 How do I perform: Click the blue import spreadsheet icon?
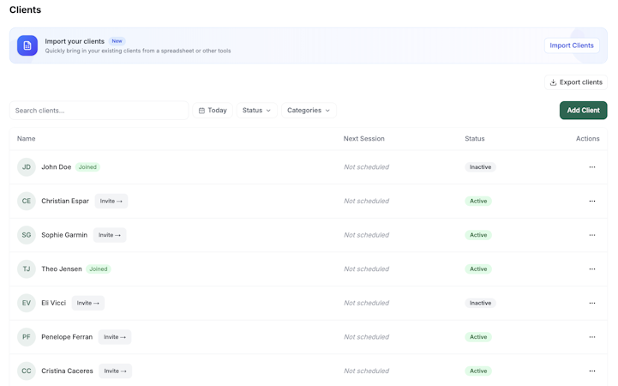coord(27,45)
